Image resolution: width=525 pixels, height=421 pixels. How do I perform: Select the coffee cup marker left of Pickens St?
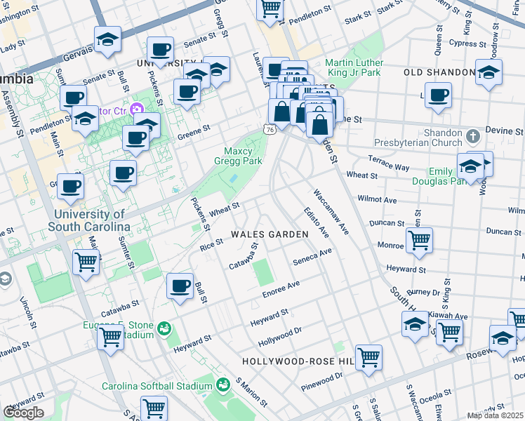click(124, 175)
